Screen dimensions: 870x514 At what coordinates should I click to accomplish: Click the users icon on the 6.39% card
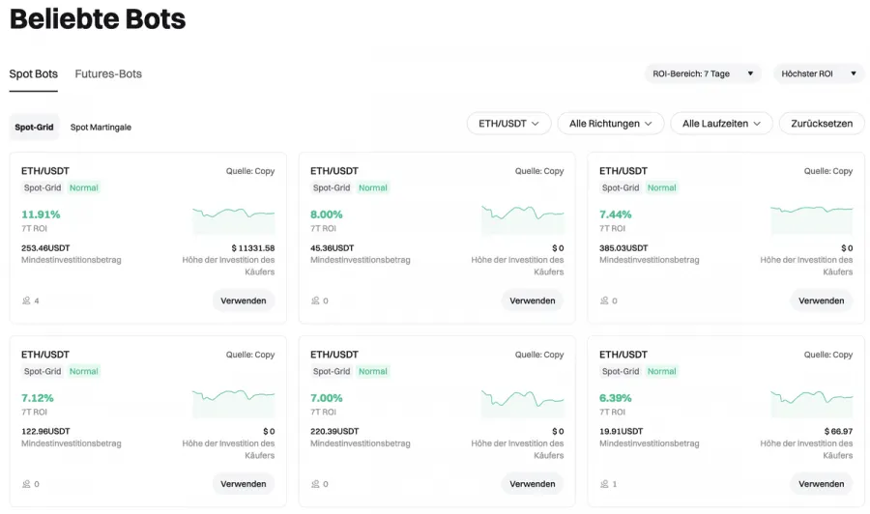click(604, 483)
